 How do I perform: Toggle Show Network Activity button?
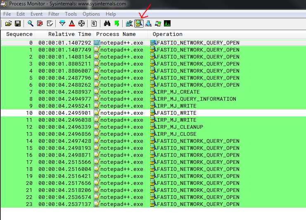coord(148,24)
